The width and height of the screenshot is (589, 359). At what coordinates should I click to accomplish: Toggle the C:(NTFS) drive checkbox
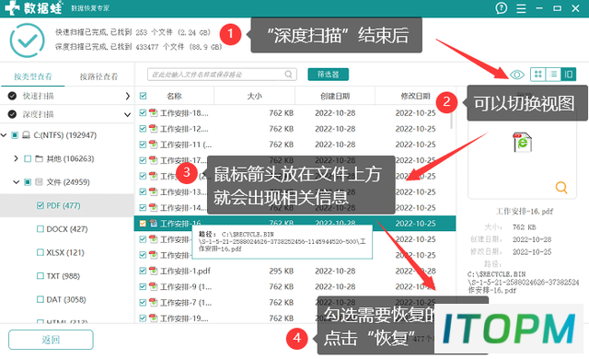[x=15, y=134]
